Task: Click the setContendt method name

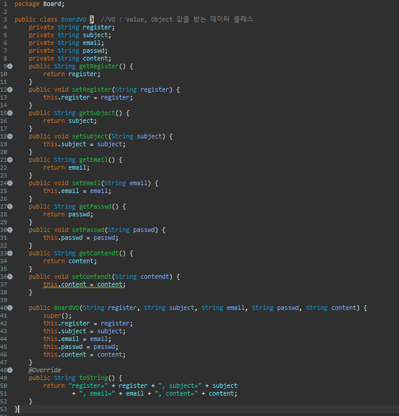Action: [x=92, y=277]
